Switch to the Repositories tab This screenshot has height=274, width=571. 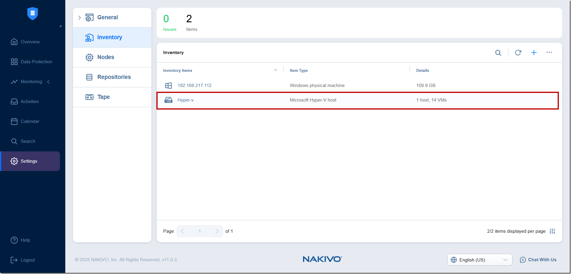tap(112, 77)
